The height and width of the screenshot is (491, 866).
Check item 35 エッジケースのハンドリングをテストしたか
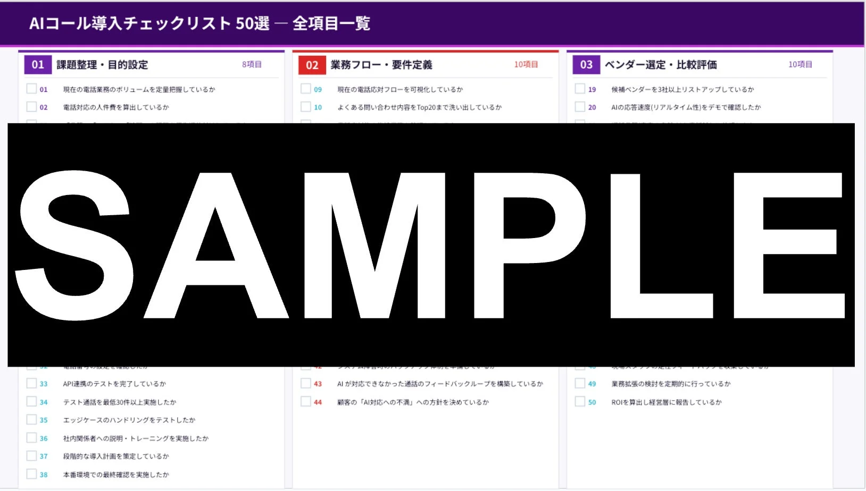(x=32, y=420)
